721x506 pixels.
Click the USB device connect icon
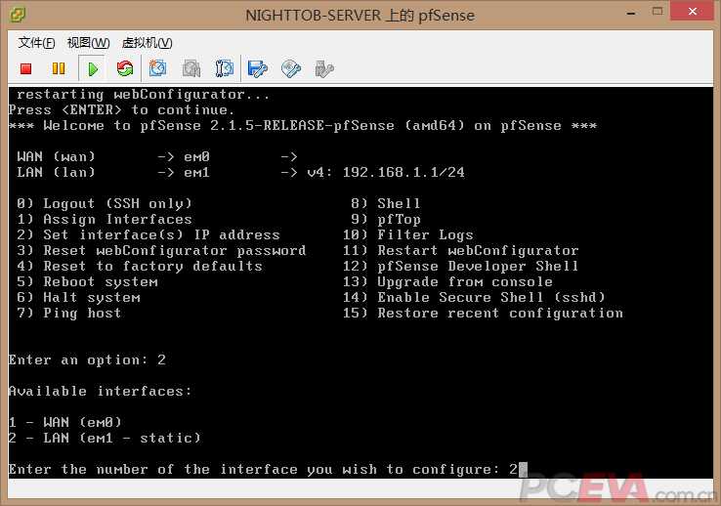(324, 68)
